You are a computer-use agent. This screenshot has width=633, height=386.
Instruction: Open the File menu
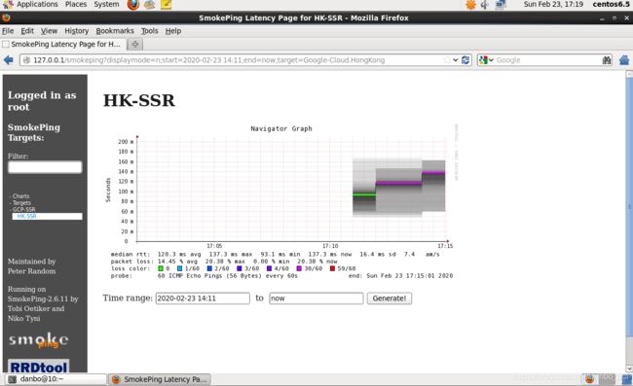click(x=8, y=31)
